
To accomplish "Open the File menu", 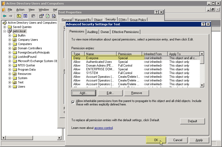I will coord(10,10).
